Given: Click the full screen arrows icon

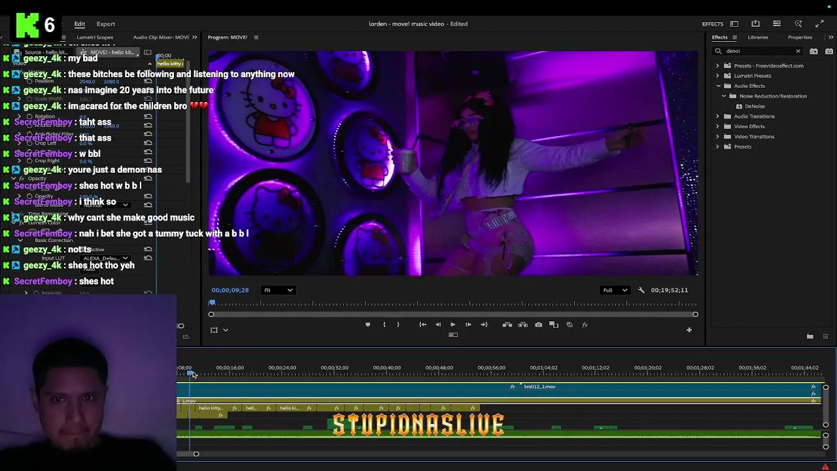Looking at the screenshot, I should 819,24.
